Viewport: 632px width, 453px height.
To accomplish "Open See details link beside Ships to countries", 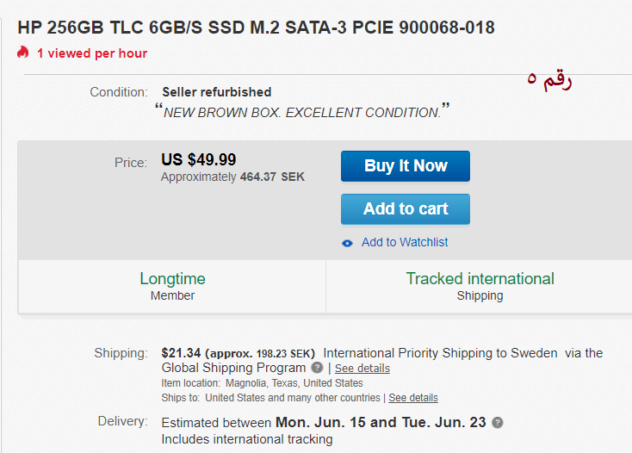I will (x=413, y=398).
